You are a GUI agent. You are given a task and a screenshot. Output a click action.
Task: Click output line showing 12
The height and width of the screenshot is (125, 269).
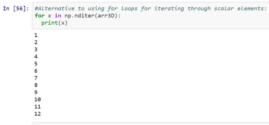tap(38, 114)
